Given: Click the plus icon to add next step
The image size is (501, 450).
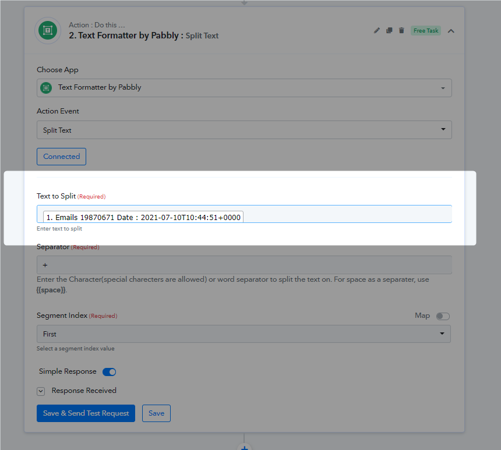Looking at the screenshot, I should (x=244, y=447).
